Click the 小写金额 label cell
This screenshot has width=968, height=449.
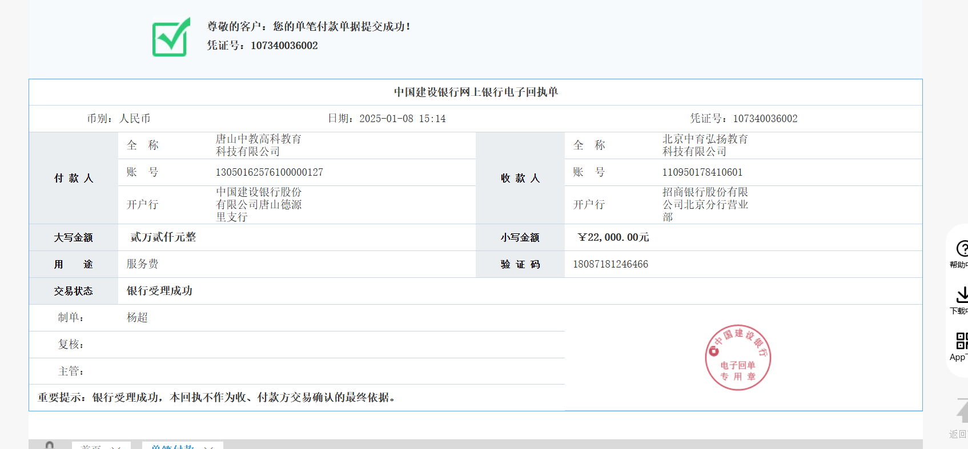520,237
